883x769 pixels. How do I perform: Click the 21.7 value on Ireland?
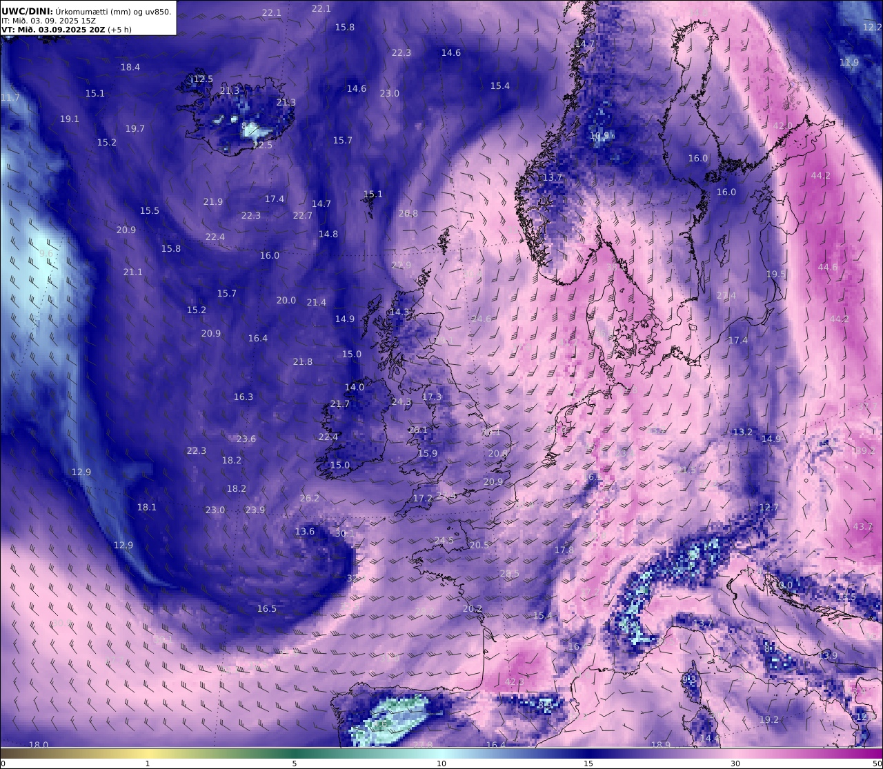click(x=339, y=403)
